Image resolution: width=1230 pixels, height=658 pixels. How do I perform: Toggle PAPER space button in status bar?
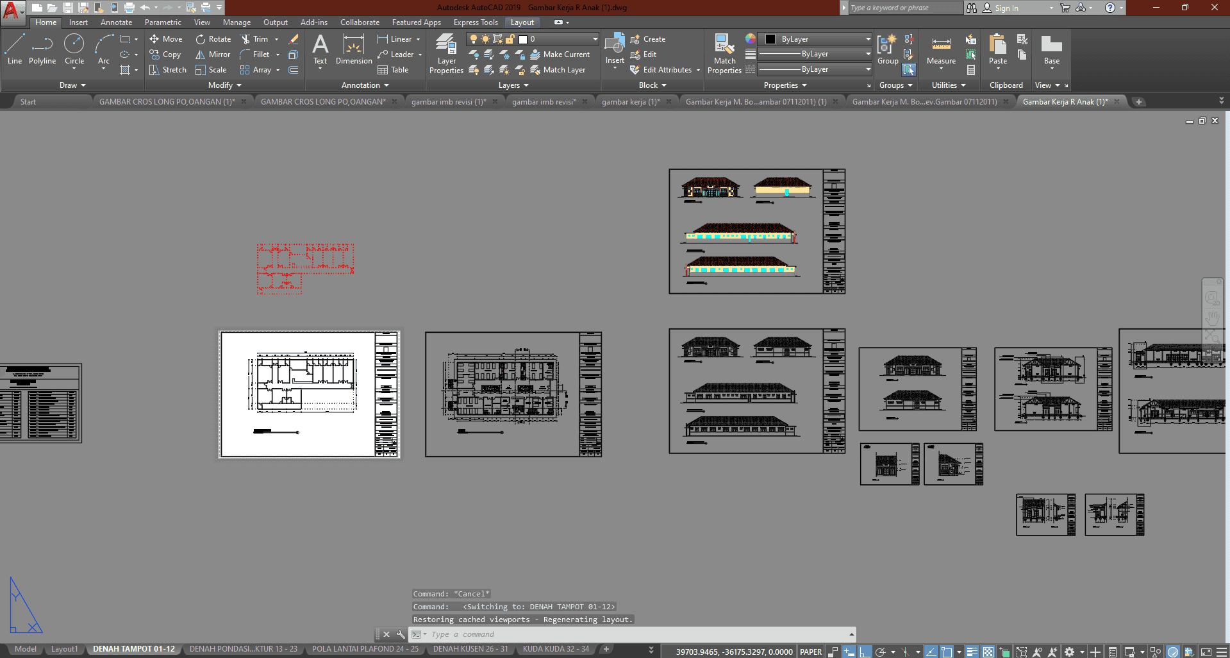coord(811,652)
